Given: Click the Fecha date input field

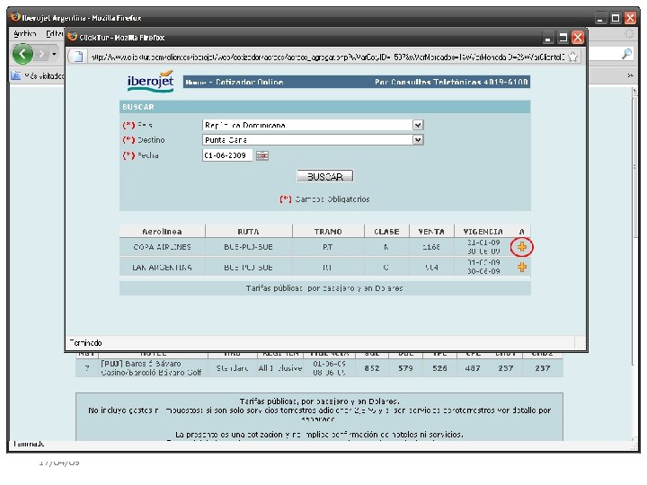Looking at the screenshot, I should [x=227, y=155].
